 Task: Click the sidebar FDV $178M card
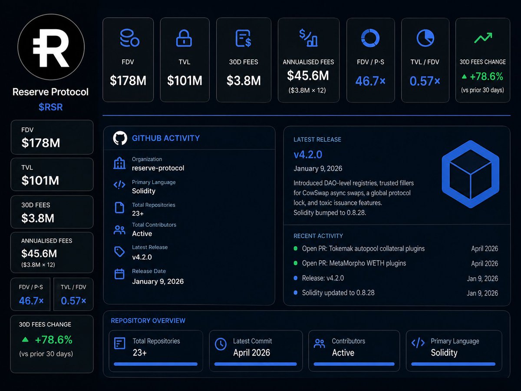(x=52, y=137)
